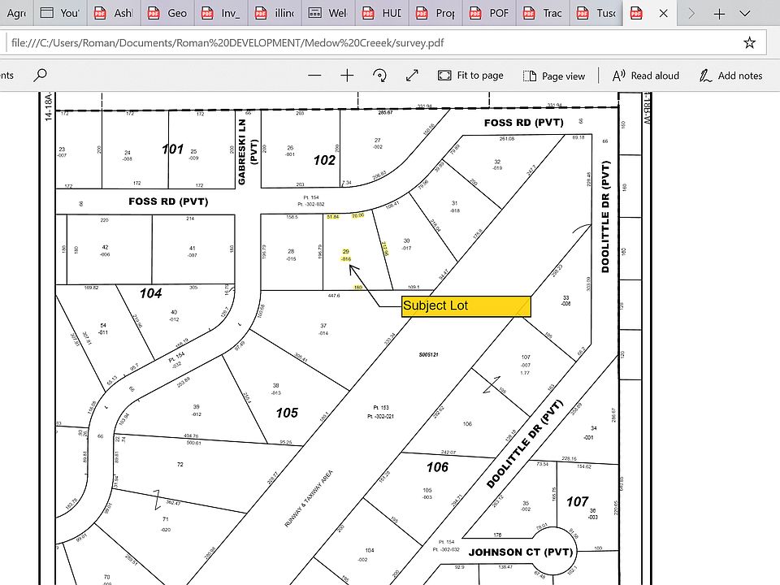Open the Page view options
Image resolution: width=780 pixels, height=585 pixels.
click(x=553, y=76)
